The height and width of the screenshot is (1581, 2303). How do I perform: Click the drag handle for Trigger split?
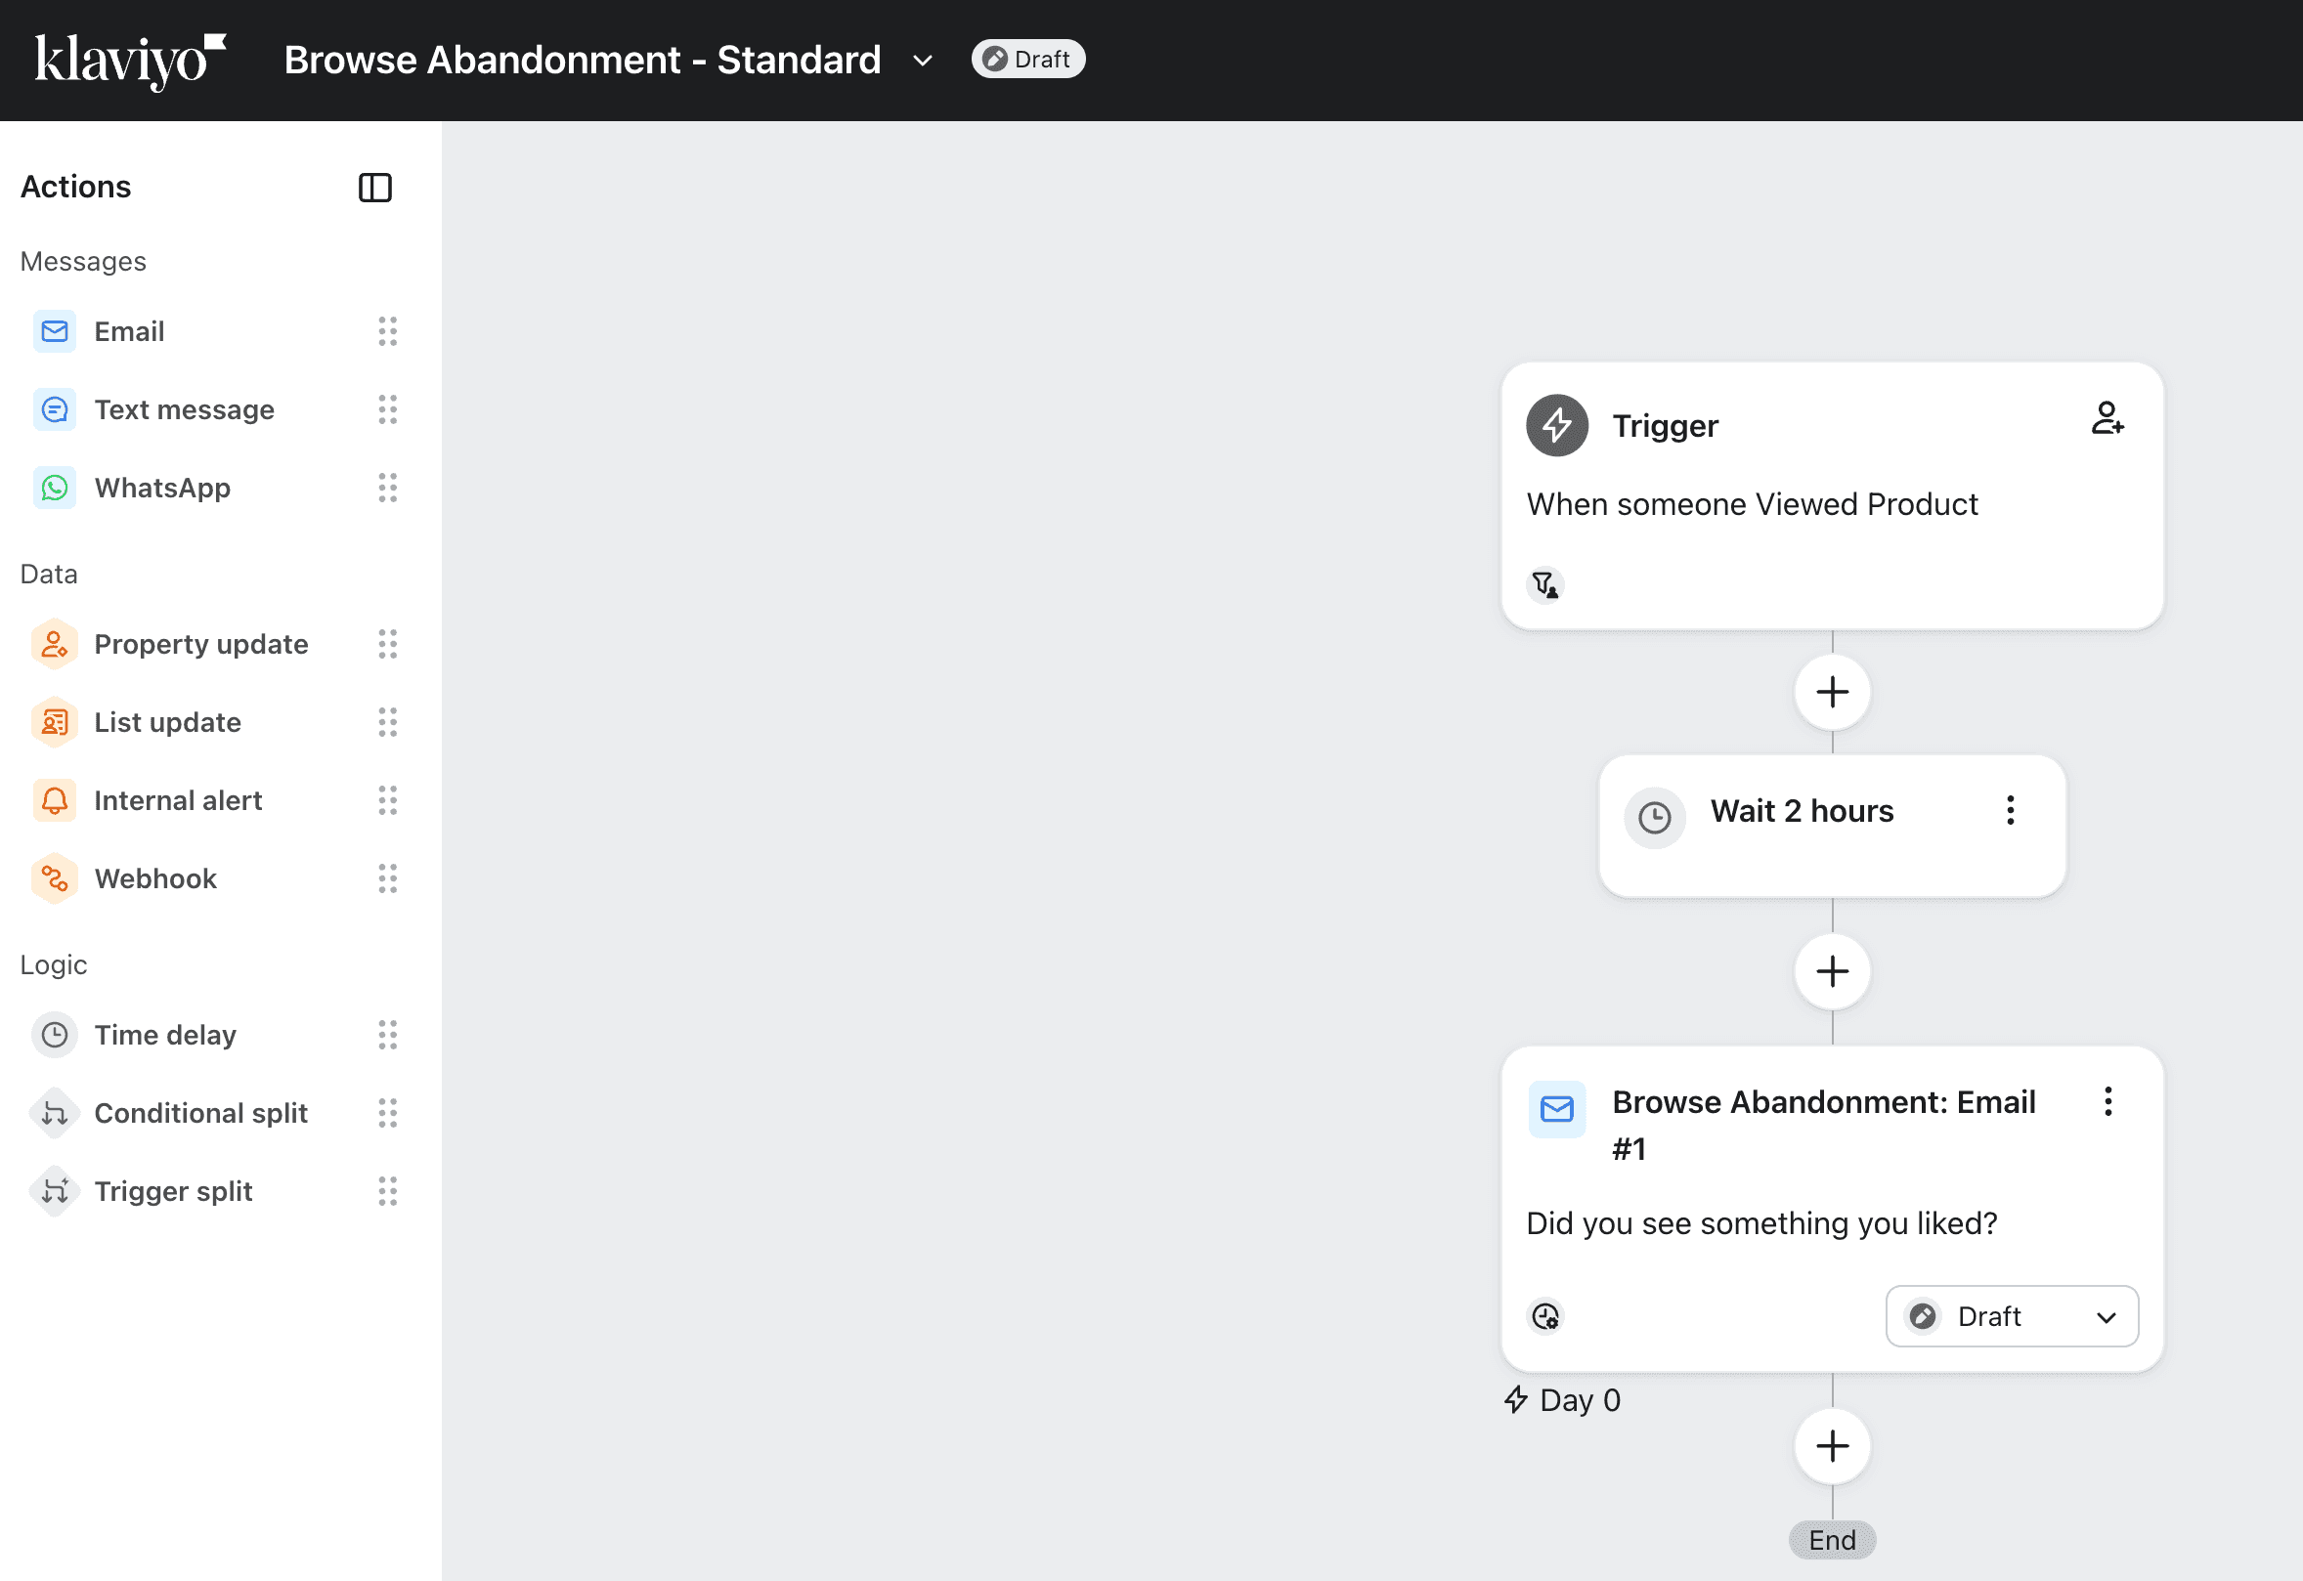pyautogui.click(x=387, y=1192)
